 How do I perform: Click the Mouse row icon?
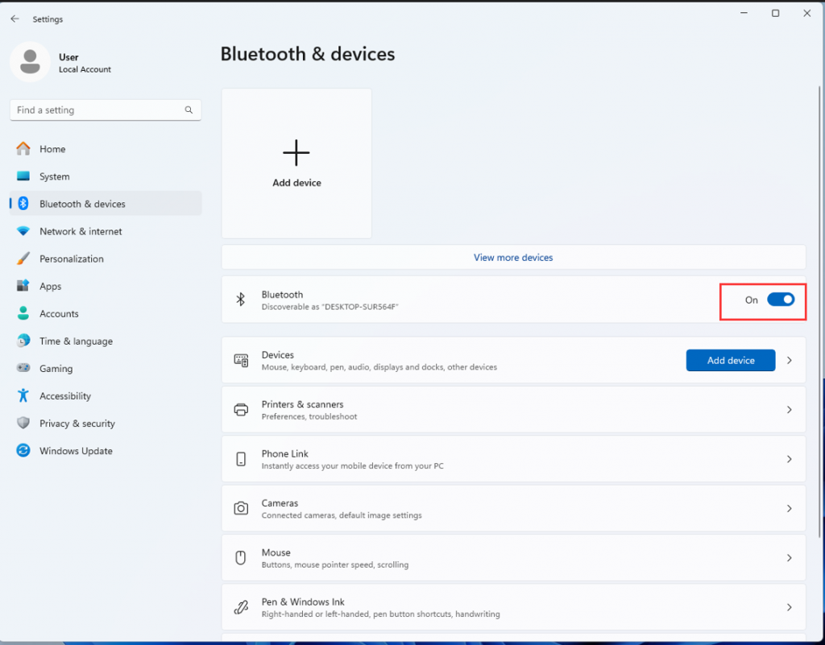240,558
